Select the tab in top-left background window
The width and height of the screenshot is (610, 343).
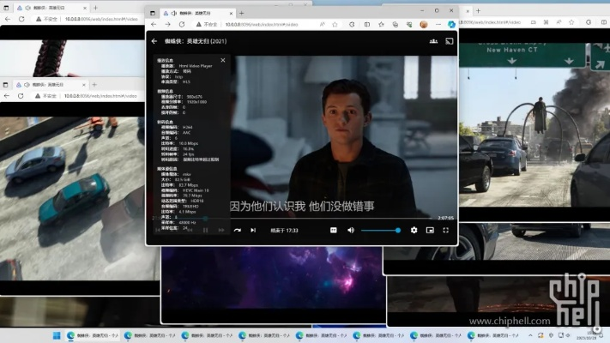[51, 8]
